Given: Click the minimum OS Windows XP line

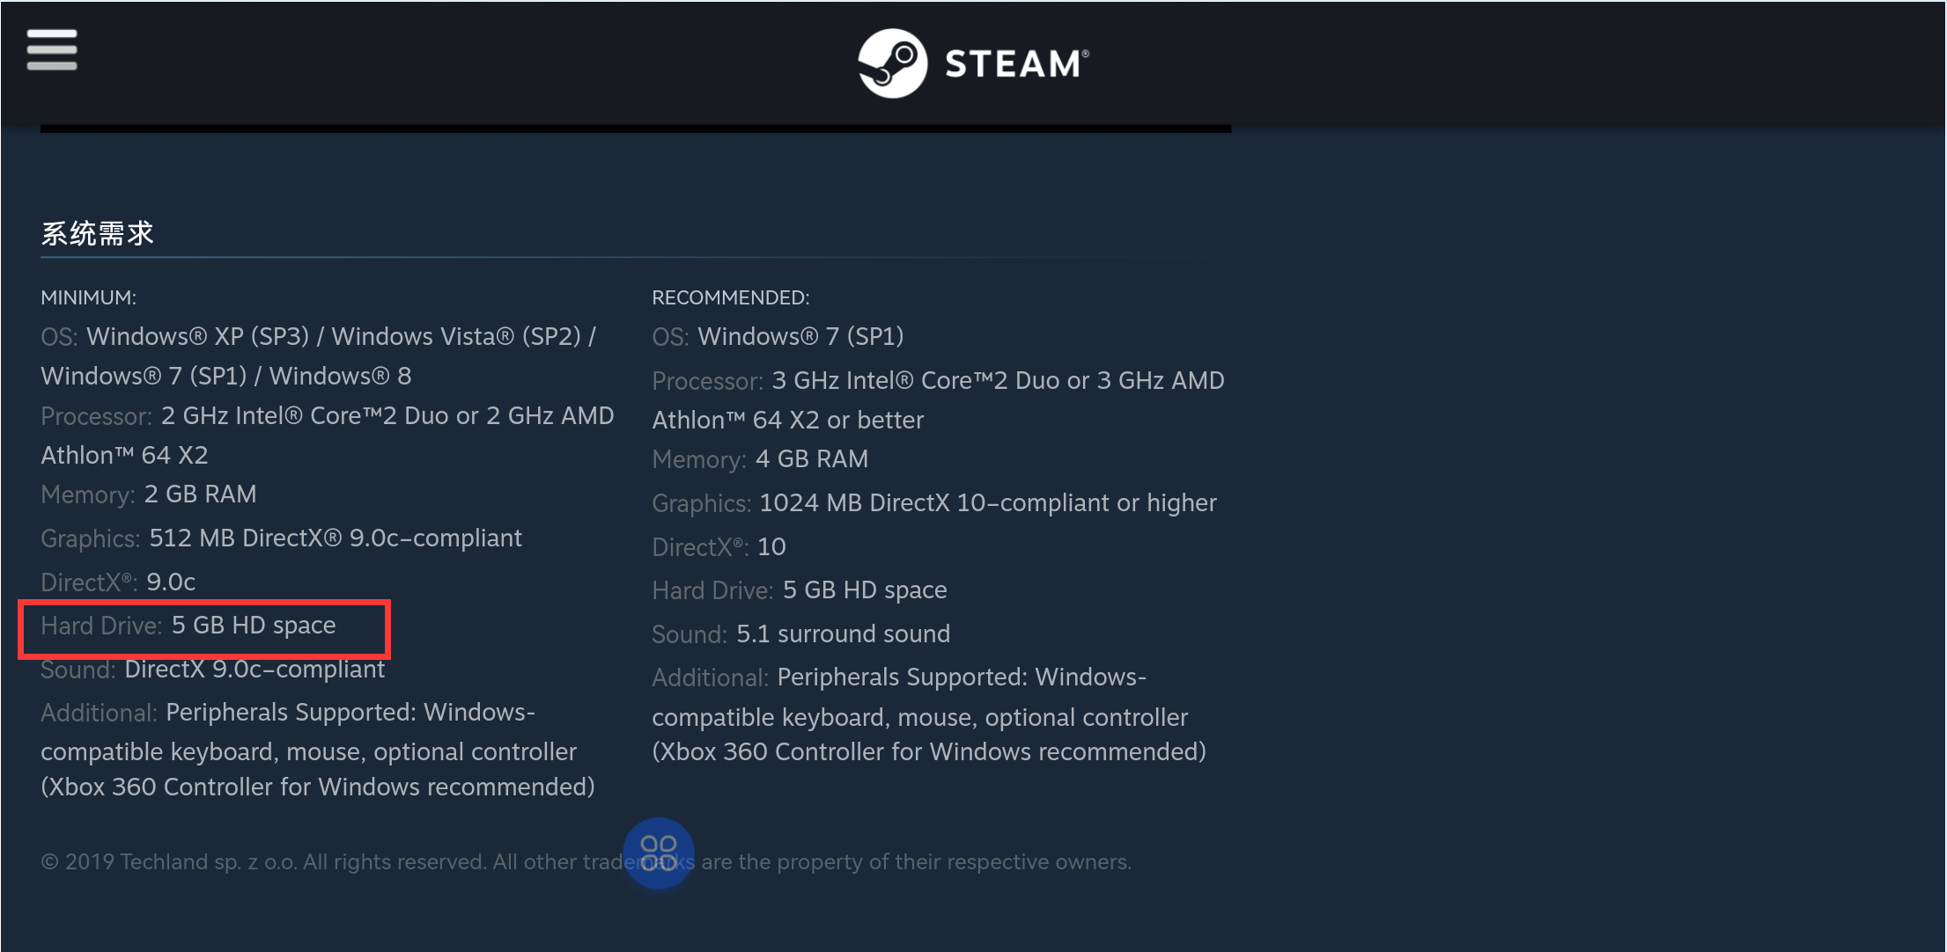Looking at the screenshot, I should [x=318, y=337].
